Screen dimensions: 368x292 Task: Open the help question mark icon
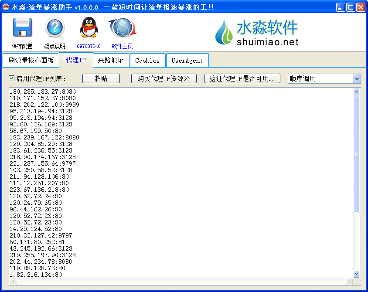(x=55, y=27)
